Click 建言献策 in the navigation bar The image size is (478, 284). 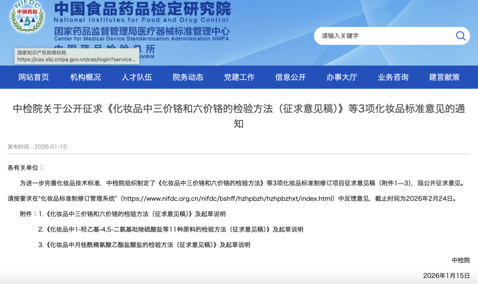click(444, 77)
